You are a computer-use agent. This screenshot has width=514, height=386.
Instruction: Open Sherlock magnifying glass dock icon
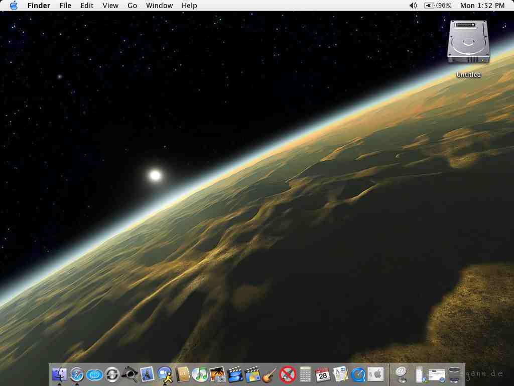pos(130,374)
